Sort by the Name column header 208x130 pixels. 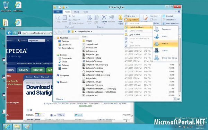(85, 37)
